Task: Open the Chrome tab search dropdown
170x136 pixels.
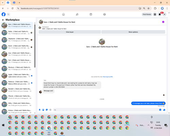Action: [3, 3]
